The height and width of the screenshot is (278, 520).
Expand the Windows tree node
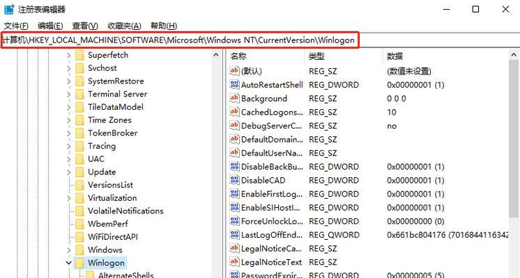point(68,250)
